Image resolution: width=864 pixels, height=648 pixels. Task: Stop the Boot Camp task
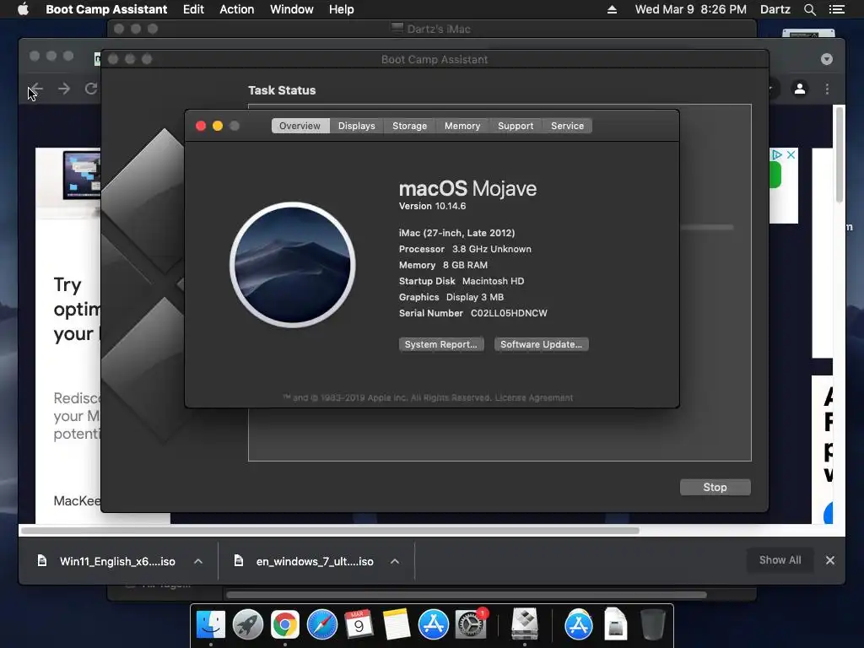point(715,487)
